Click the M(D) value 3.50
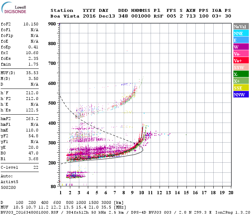Image resolution: width=251 pixels, height=215 pixels. coord(33,79)
